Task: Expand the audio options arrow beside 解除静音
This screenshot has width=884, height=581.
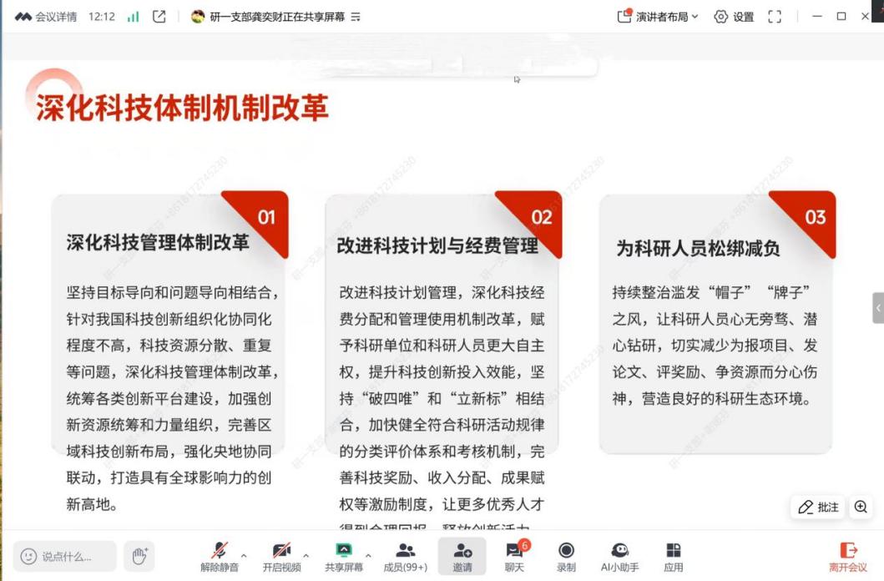Action: pos(244,555)
